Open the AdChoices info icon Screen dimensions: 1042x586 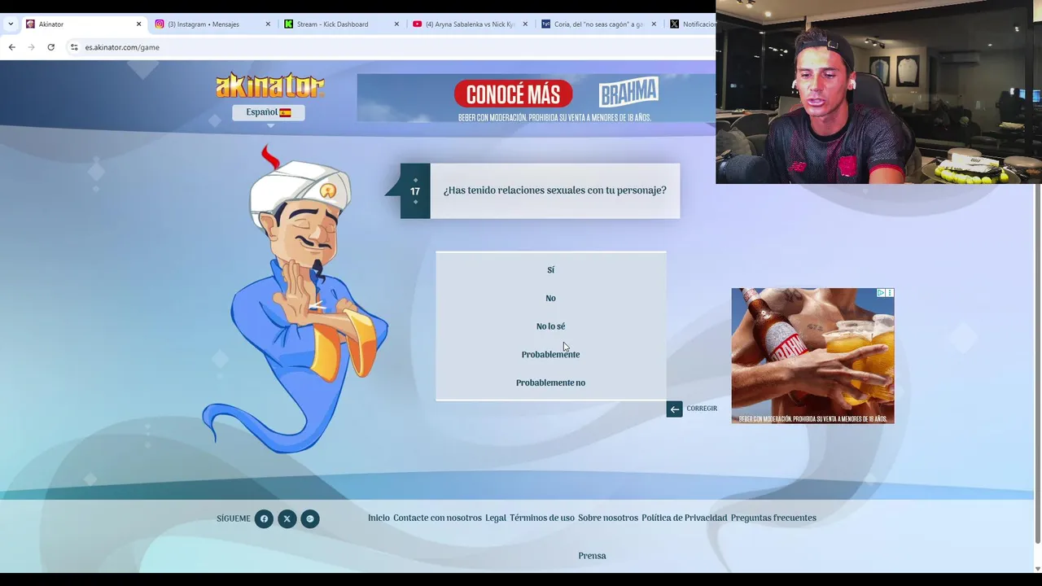point(881,293)
